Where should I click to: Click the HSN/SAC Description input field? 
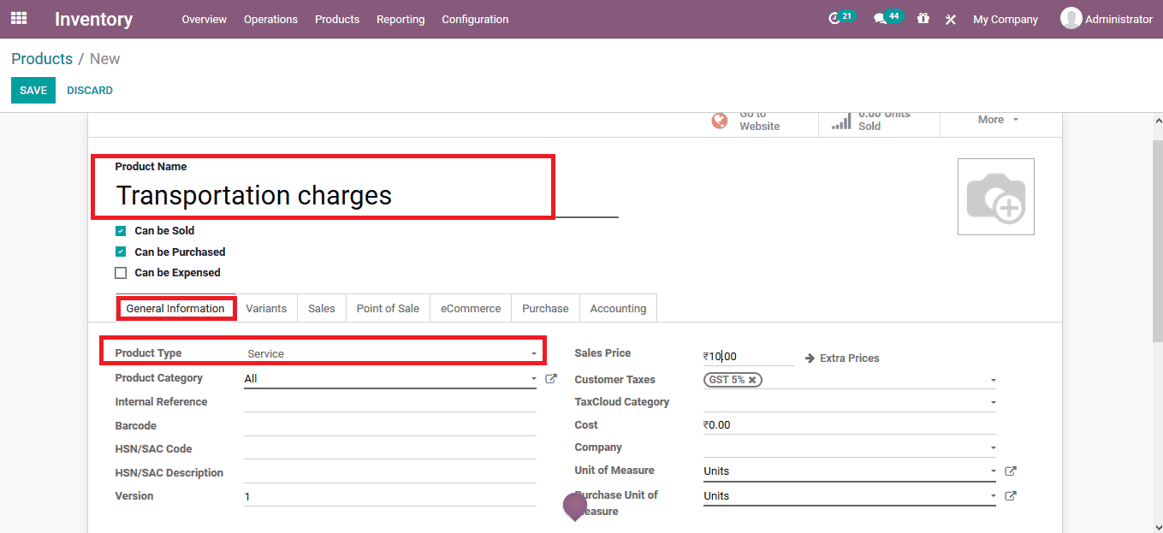click(x=390, y=473)
